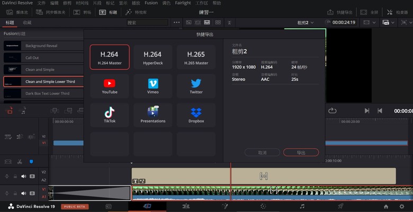413x212 pixels.
Task: Open the Cut page
Action: coord(147,206)
